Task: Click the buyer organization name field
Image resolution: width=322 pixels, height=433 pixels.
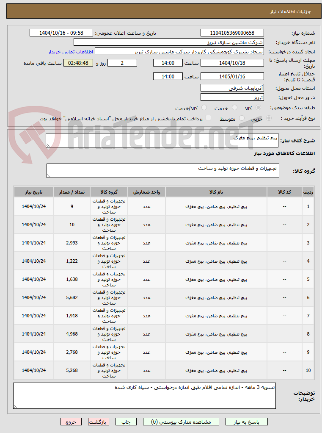Action: pyautogui.click(x=169, y=42)
